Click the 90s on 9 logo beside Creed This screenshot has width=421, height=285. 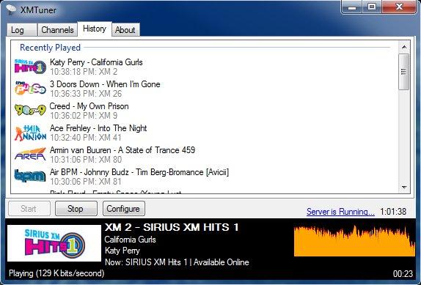pyautogui.click(x=30, y=111)
